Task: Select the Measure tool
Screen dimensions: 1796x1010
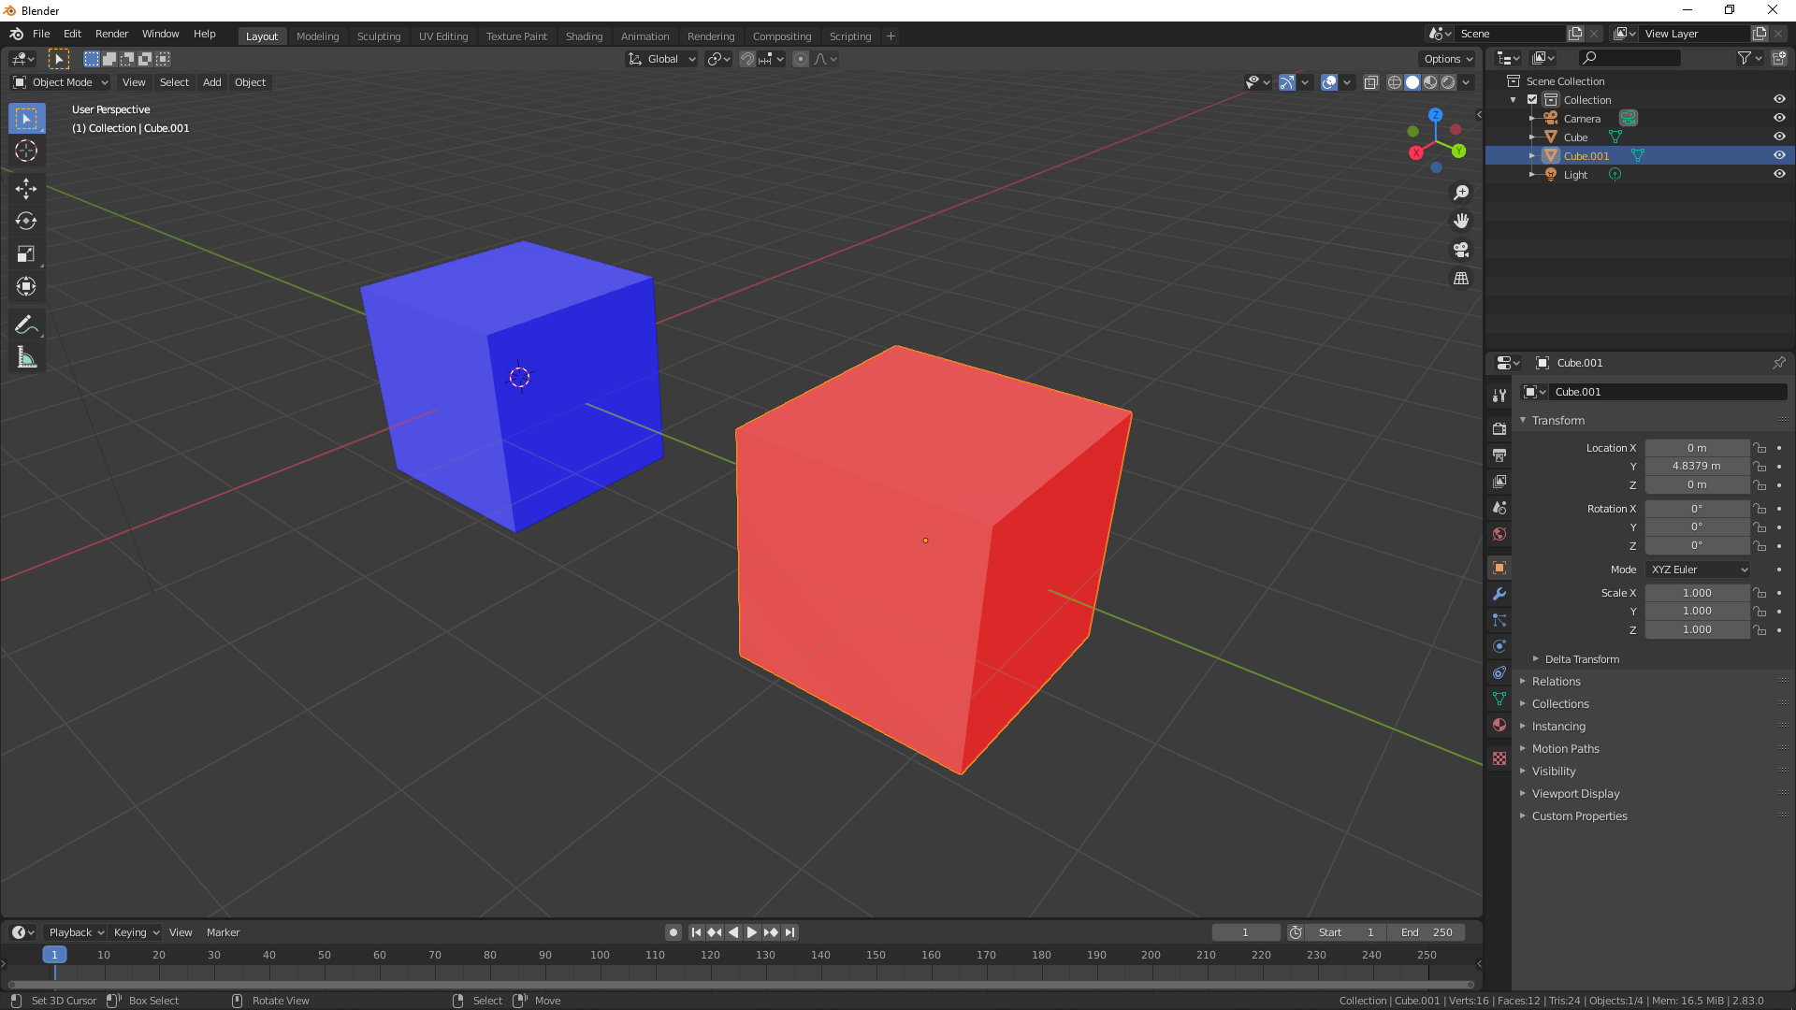Action: click(26, 357)
